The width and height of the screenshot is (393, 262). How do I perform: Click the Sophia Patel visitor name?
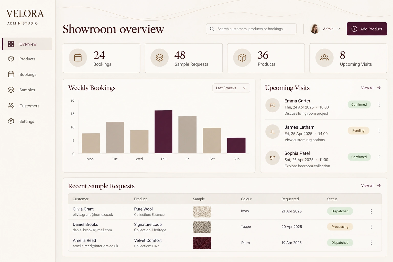tap(297, 153)
